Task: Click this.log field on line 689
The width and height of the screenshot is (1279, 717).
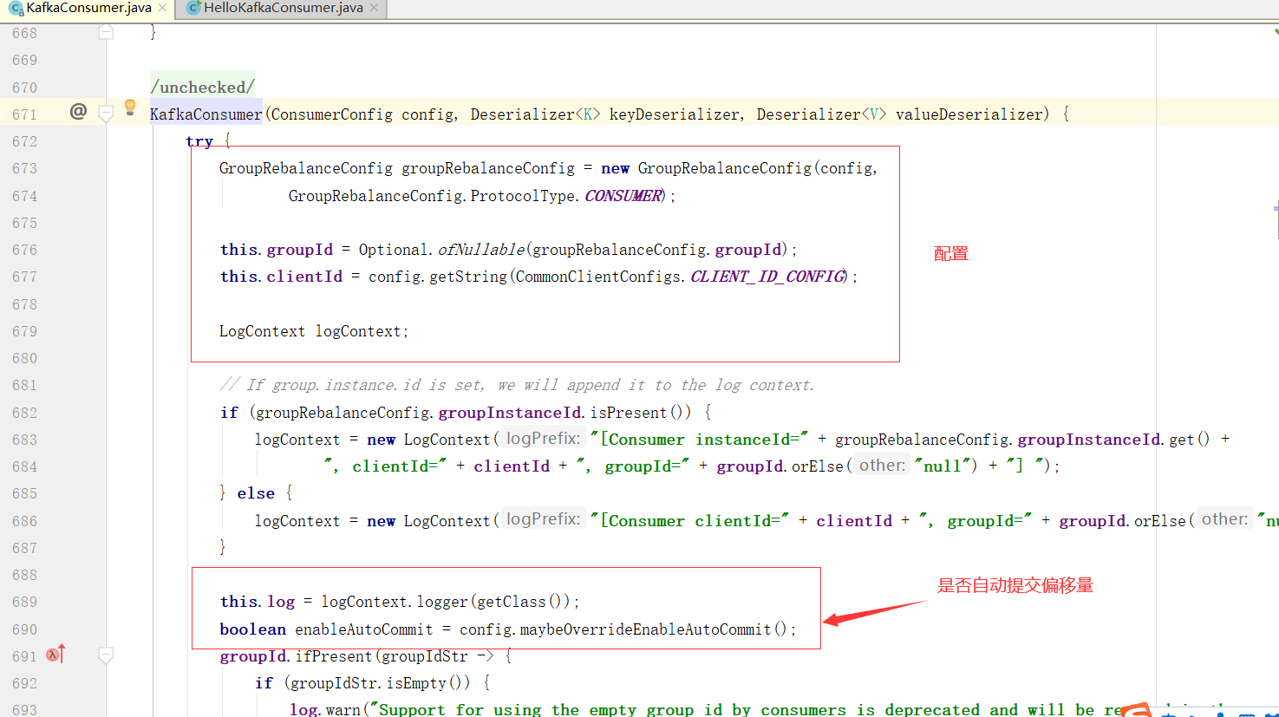Action: [258, 602]
